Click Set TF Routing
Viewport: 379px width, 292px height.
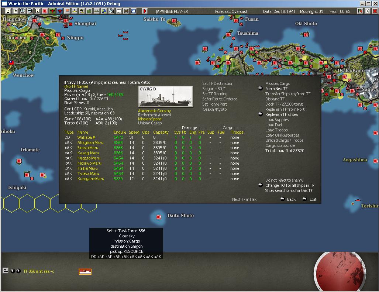(x=215, y=94)
